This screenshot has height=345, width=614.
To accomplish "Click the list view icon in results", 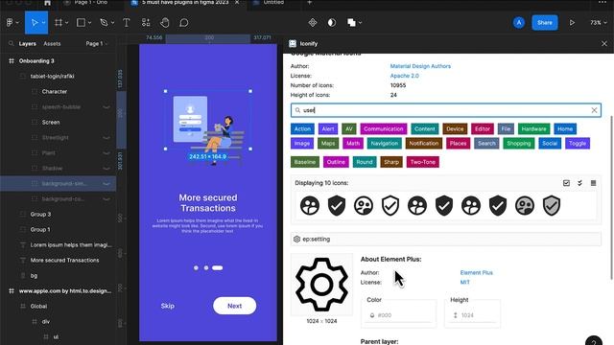I will click(593, 183).
